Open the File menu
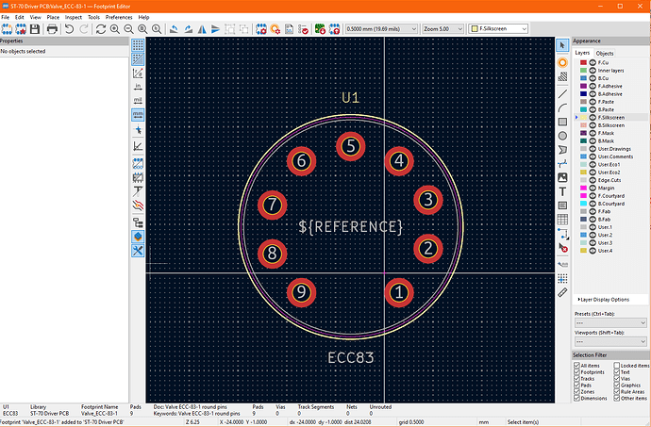Image resolution: width=651 pixels, height=427 pixels. 5,17
